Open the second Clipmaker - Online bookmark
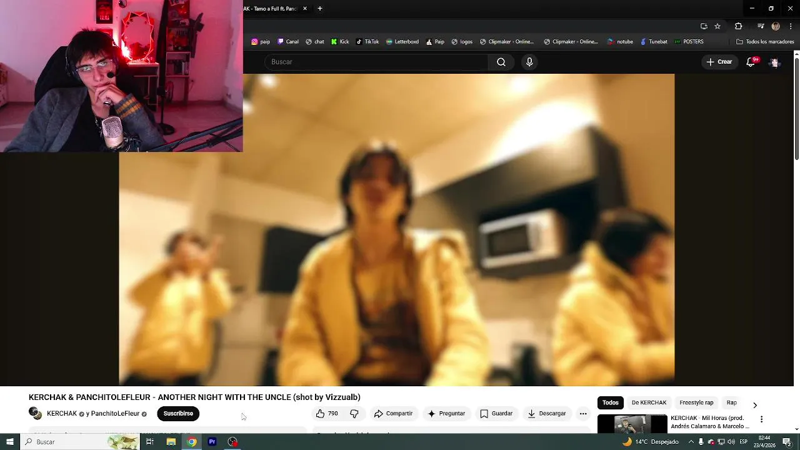Screen dimensions: 800x450 tap(571, 42)
